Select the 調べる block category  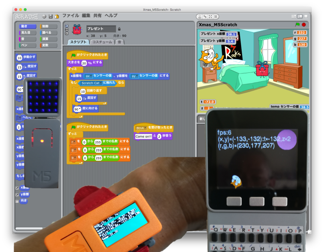pos(49,33)
